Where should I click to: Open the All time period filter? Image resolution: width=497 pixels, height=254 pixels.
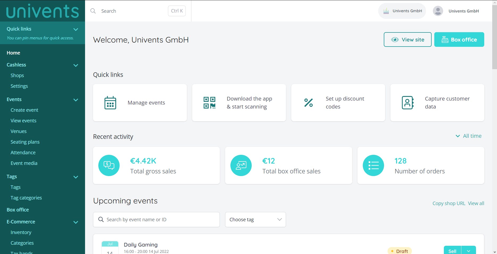469,136
